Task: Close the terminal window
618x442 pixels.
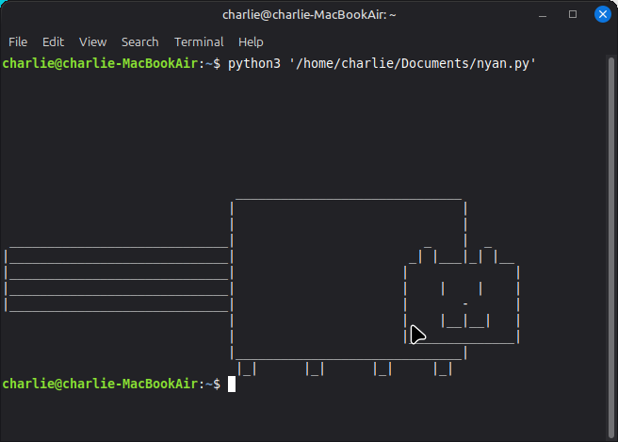Action: [603, 14]
